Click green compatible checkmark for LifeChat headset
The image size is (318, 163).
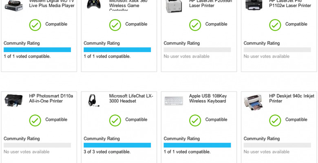click(x=115, y=121)
